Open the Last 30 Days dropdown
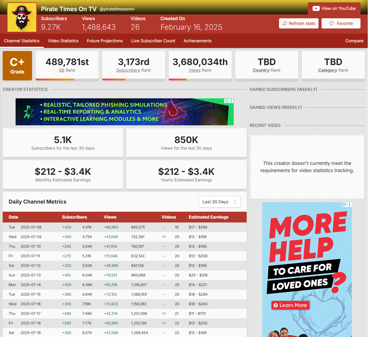The width and height of the screenshot is (368, 337). [220, 202]
